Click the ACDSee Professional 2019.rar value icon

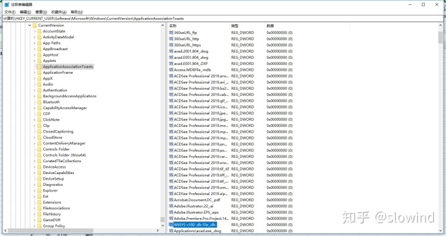pos(171,157)
